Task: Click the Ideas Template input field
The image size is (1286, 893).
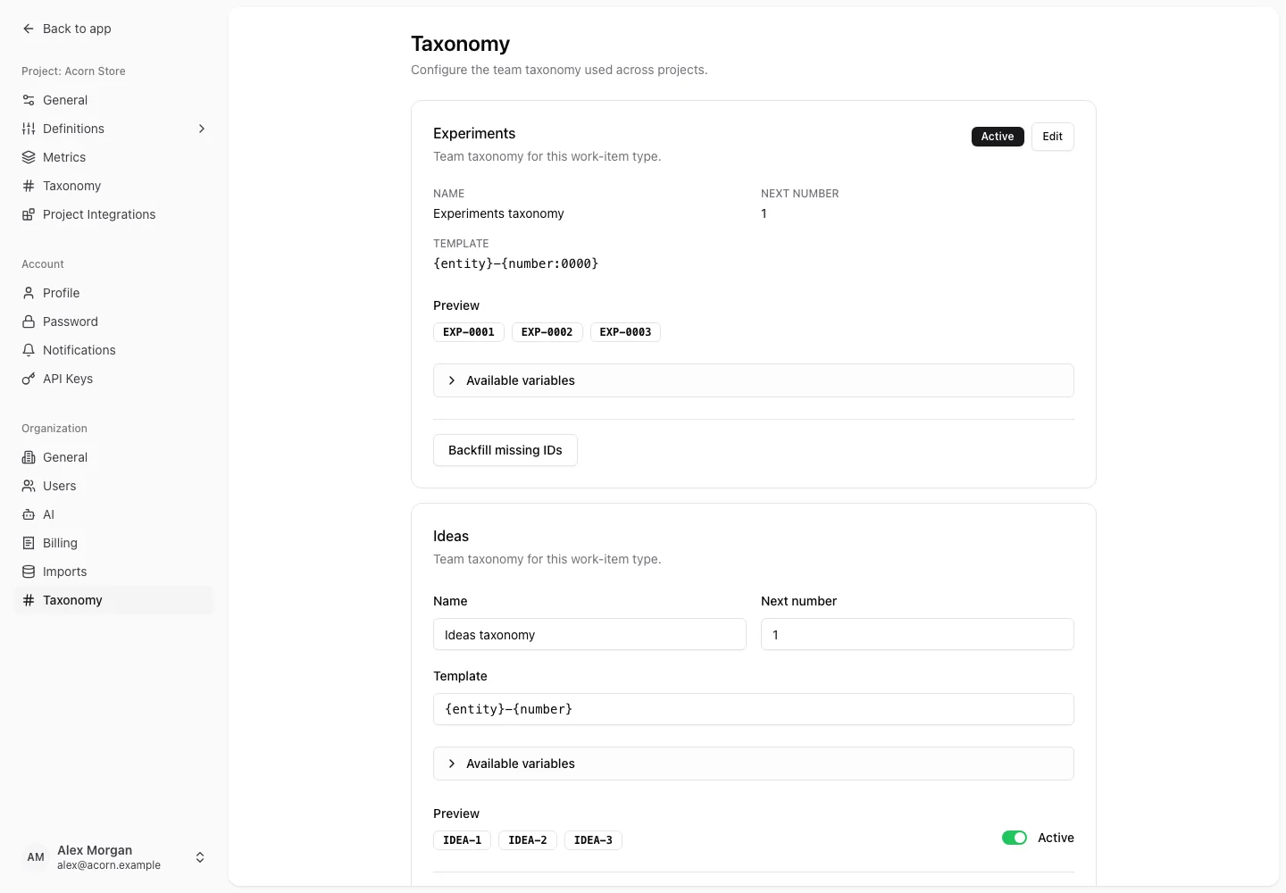Action: tap(754, 709)
